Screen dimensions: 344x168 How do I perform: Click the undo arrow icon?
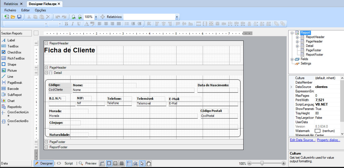click(57, 17)
